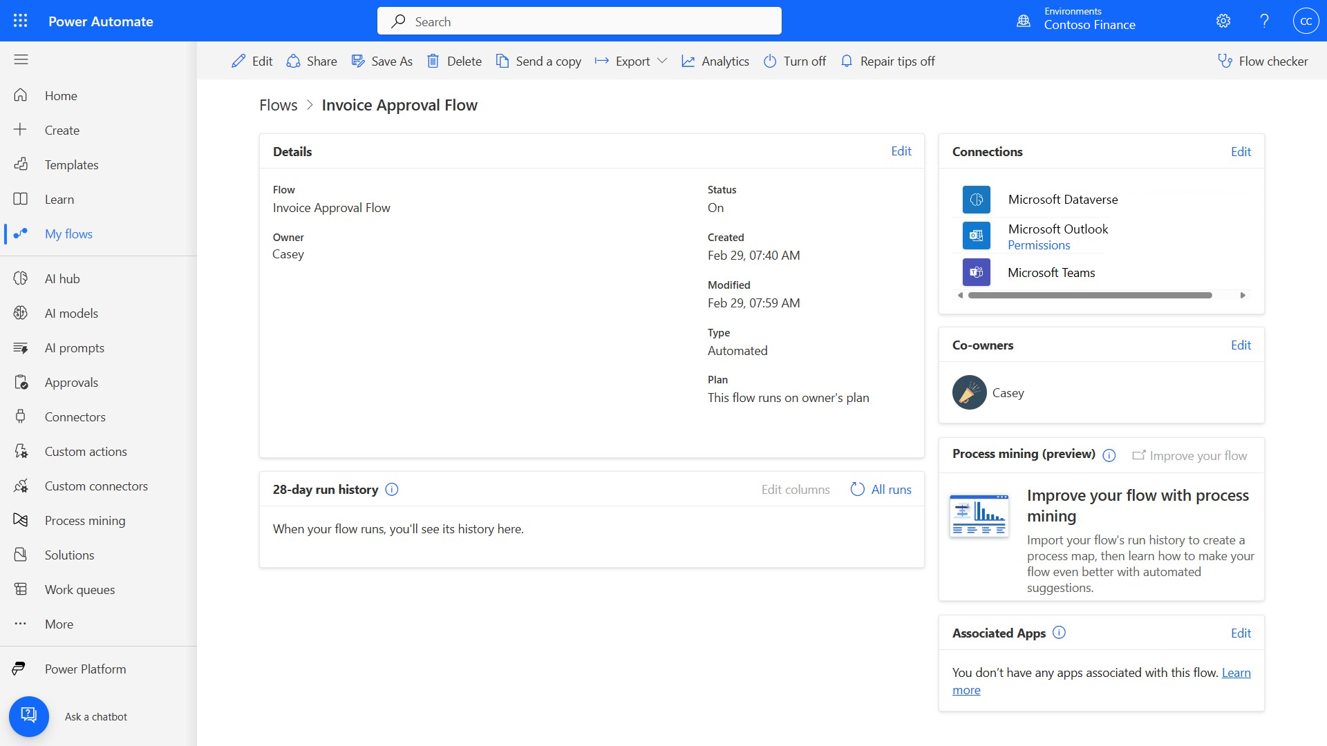Open the Approvals section in sidebar
Viewport: 1327px width, 746px height.
[71, 382]
